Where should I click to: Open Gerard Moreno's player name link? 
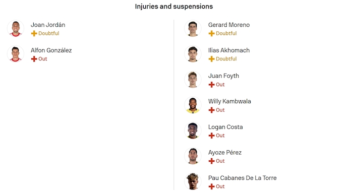click(229, 25)
